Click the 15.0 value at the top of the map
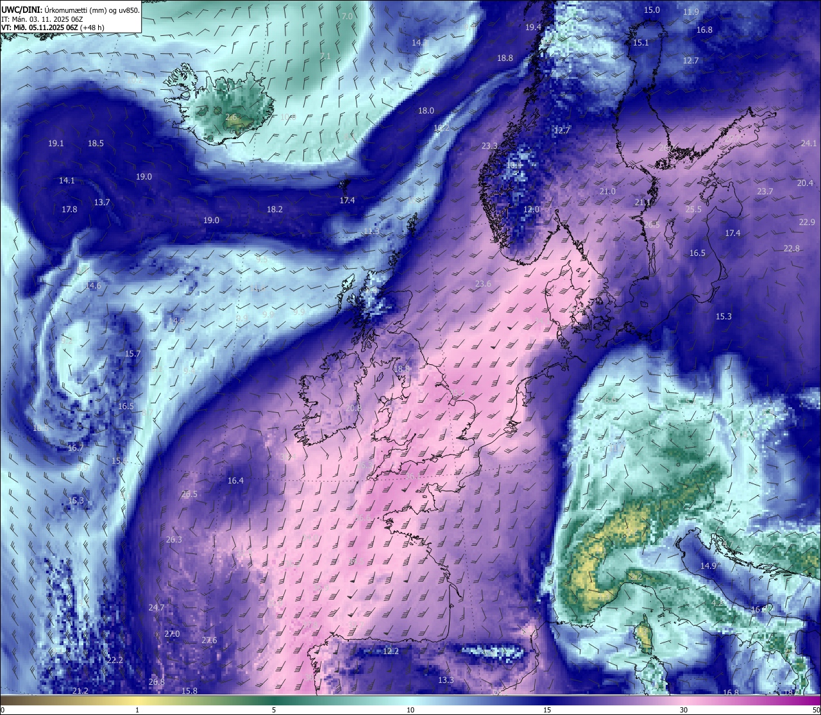The width and height of the screenshot is (821, 715). click(652, 10)
